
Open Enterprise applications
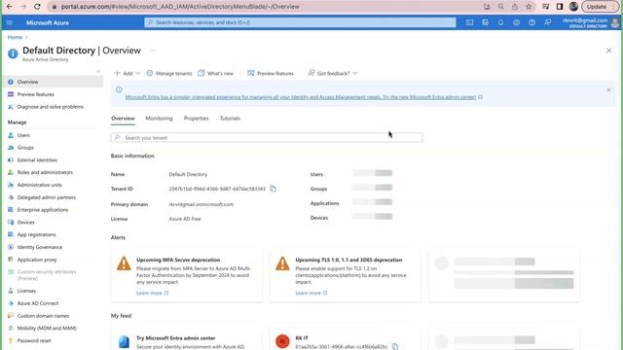(43, 210)
